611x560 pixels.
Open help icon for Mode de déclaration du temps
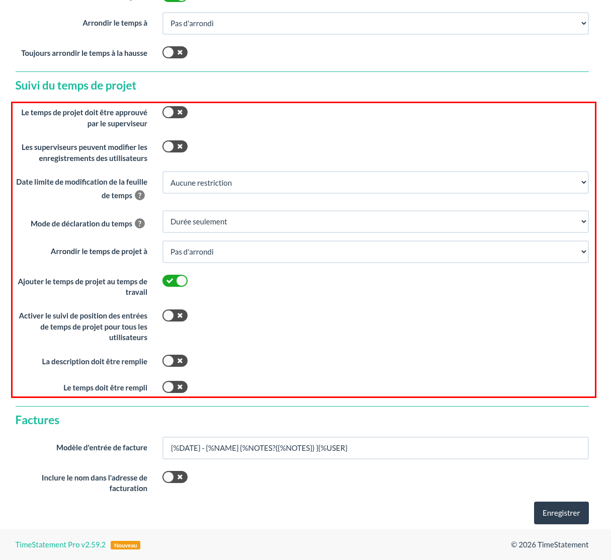click(x=140, y=223)
